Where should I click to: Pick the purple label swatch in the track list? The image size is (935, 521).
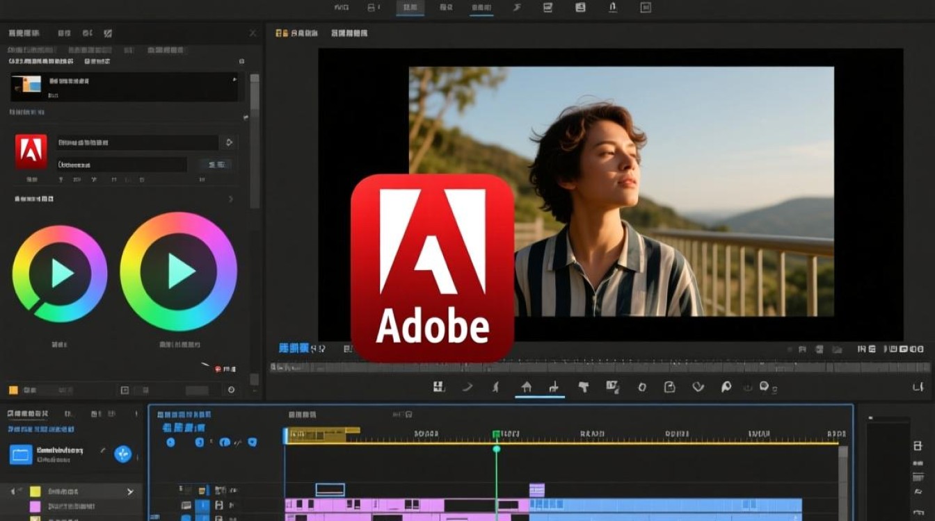pyautogui.click(x=35, y=507)
